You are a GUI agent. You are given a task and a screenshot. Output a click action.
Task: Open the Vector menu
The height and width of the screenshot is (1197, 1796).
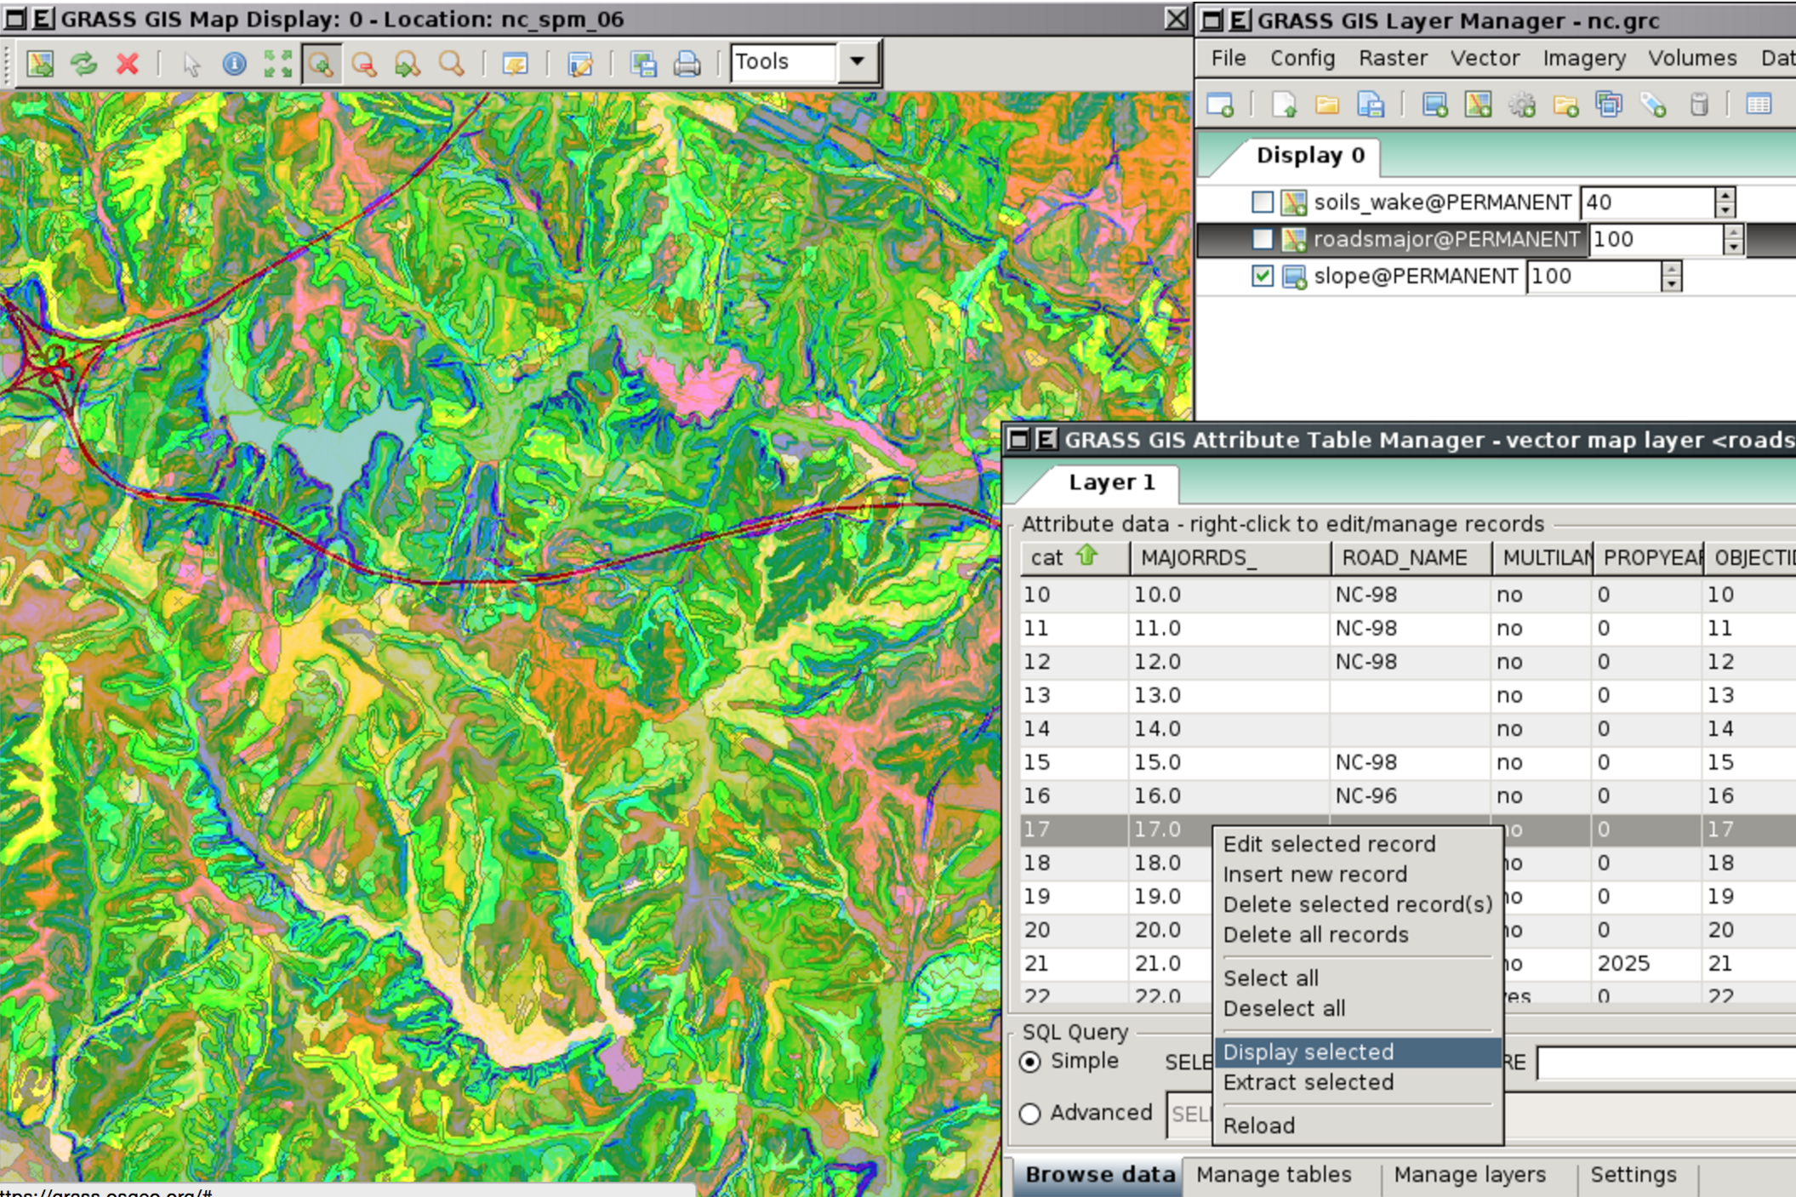click(x=1485, y=58)
